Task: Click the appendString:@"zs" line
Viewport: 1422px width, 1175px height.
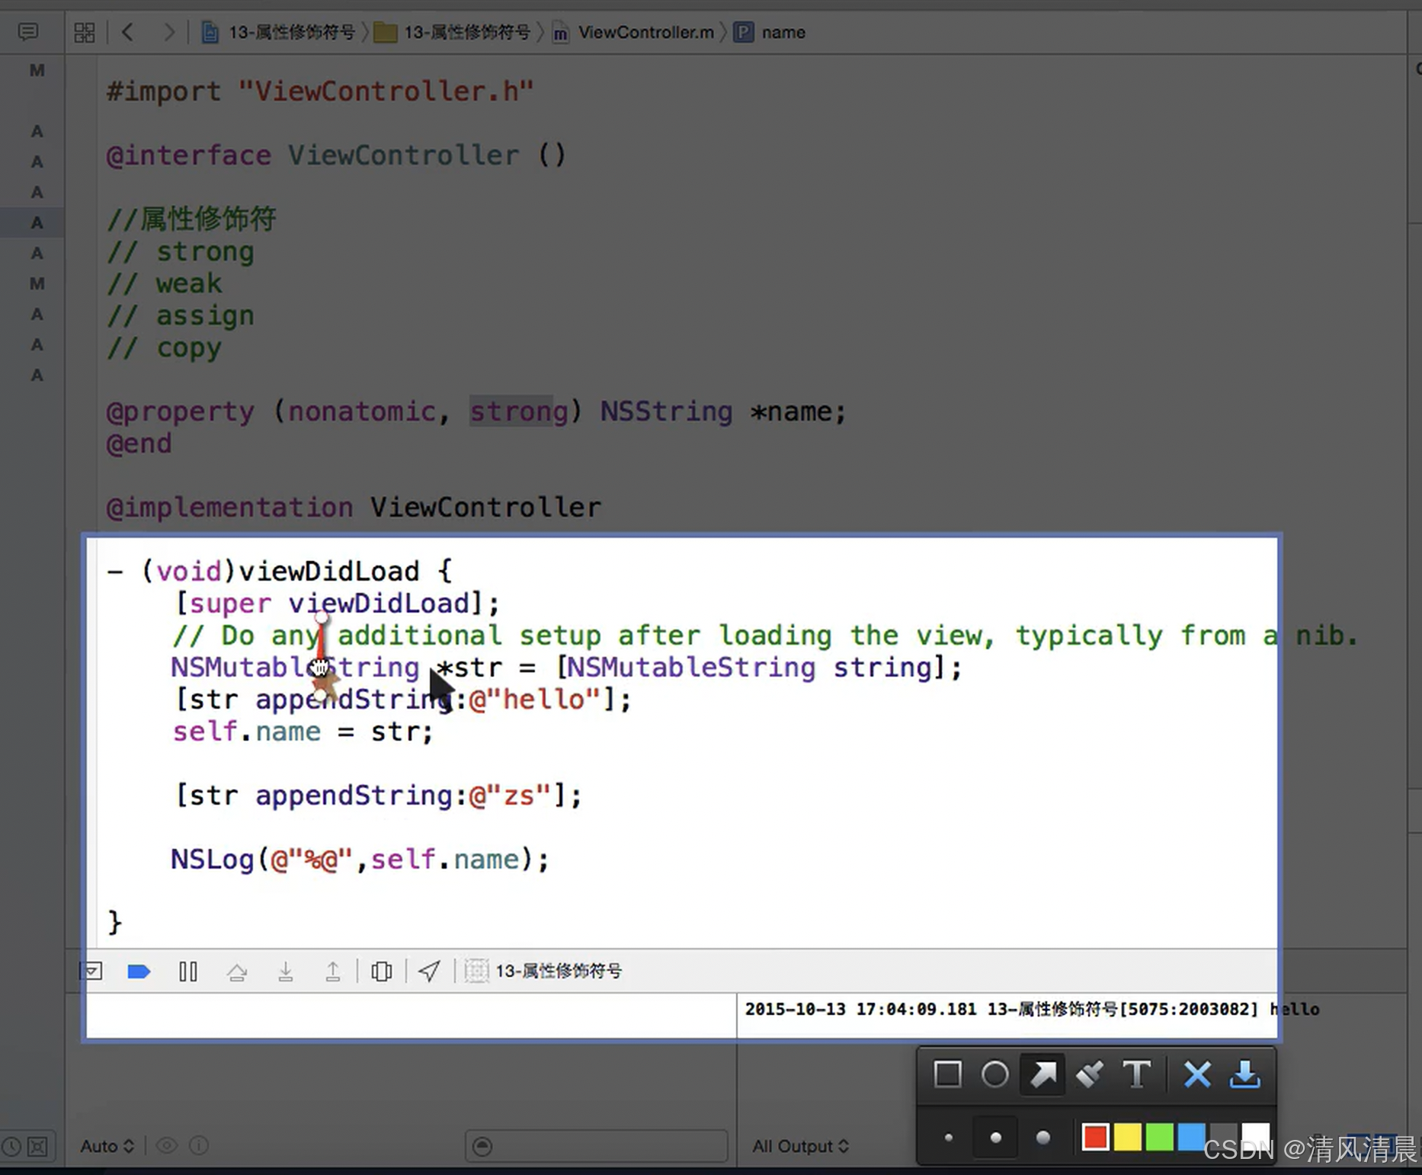Action: click(378, 796)
